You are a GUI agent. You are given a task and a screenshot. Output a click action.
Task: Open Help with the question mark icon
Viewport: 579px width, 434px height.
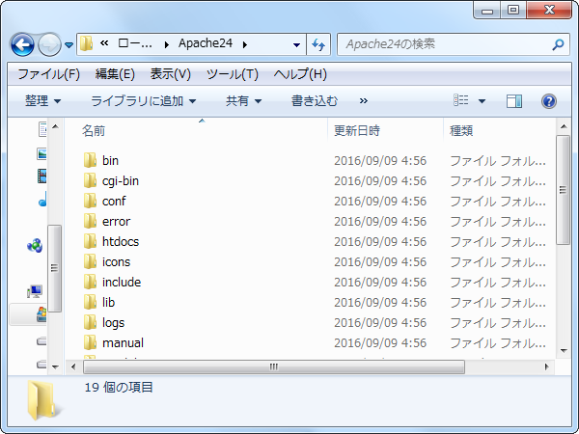tap(549, 100)
